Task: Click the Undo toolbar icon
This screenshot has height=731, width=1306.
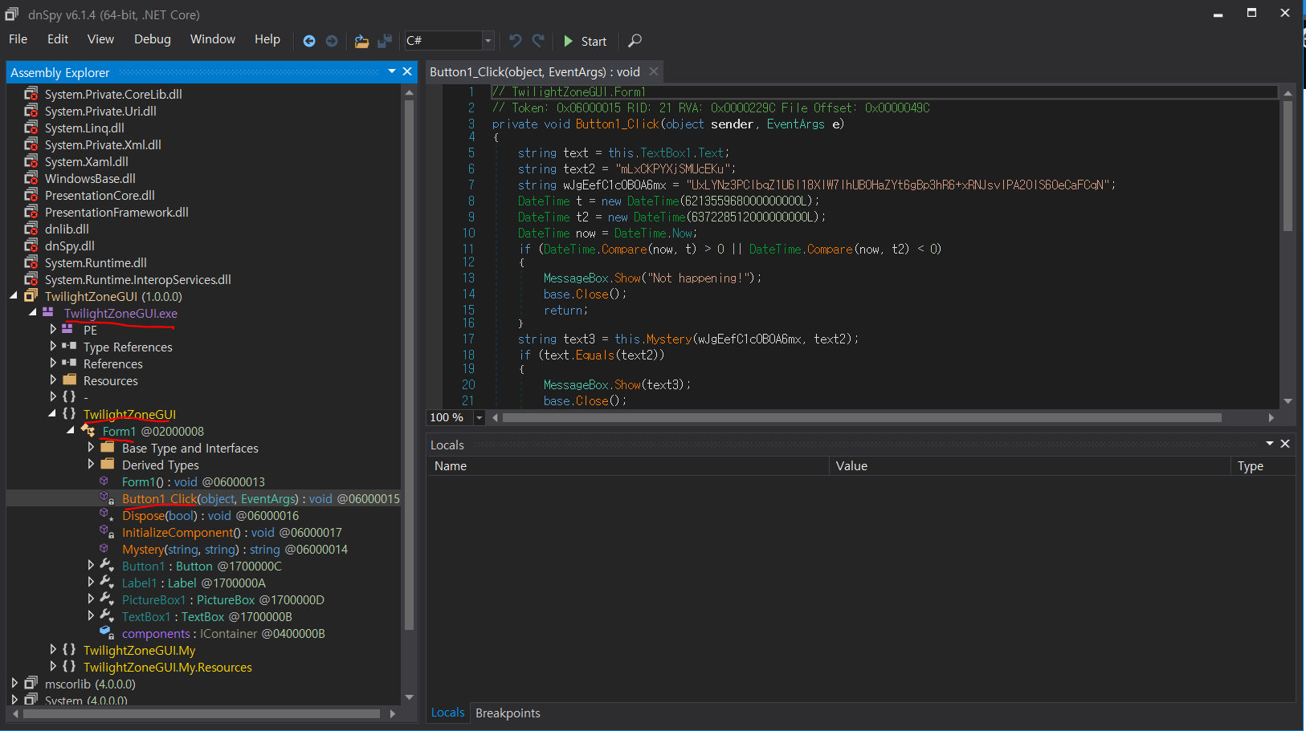Action: point(516,41)
